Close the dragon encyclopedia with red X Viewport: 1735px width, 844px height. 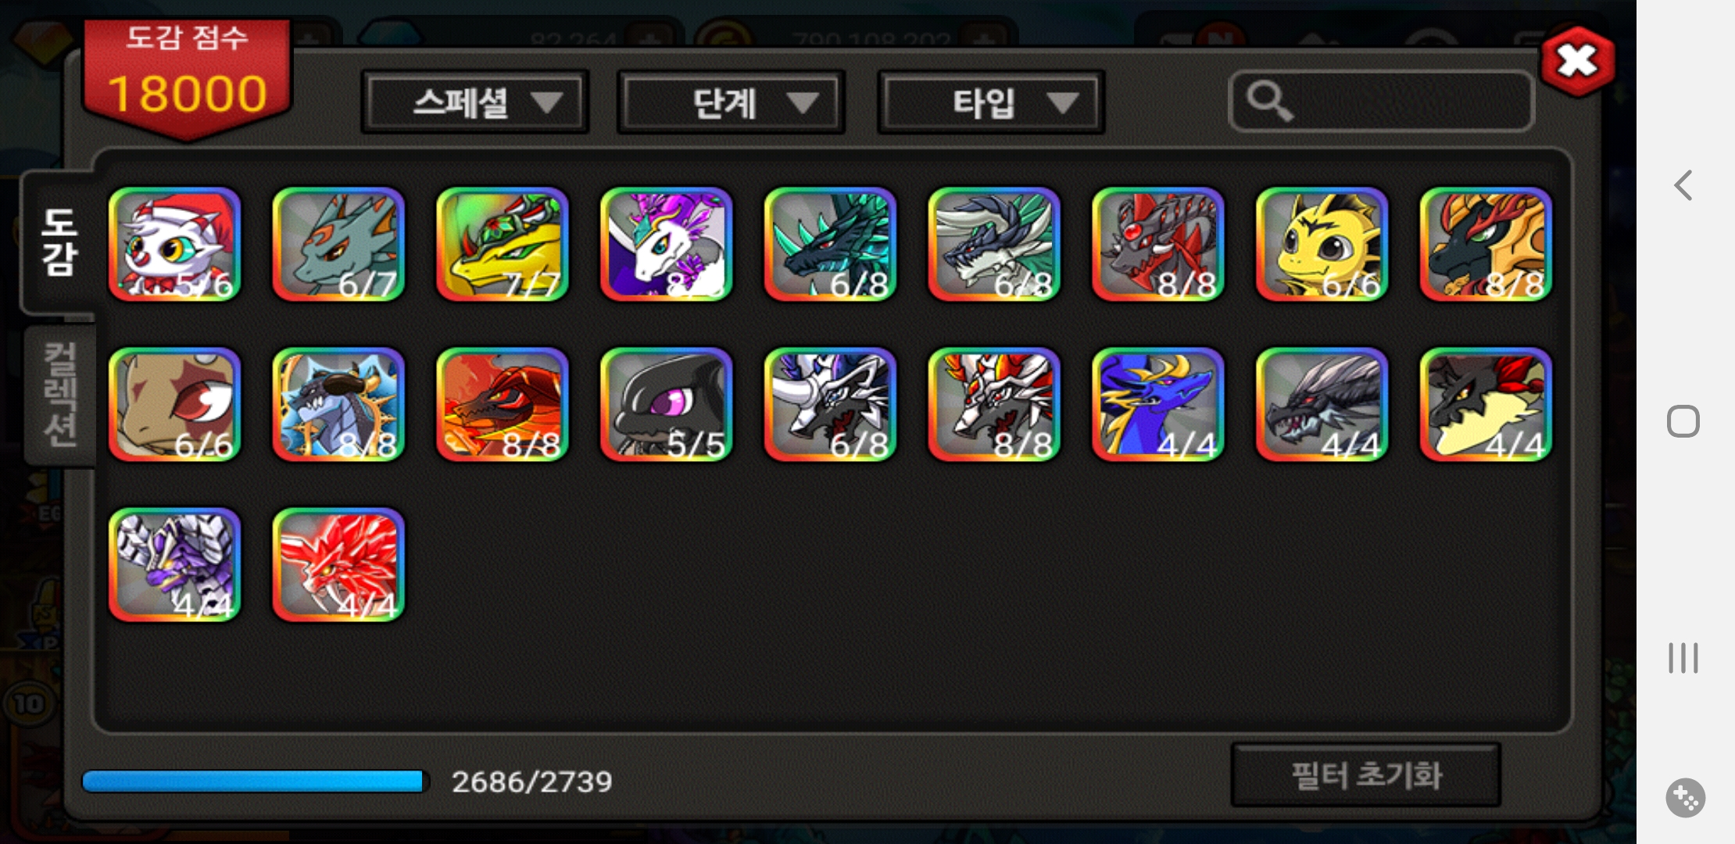[x=1578, y=62]
